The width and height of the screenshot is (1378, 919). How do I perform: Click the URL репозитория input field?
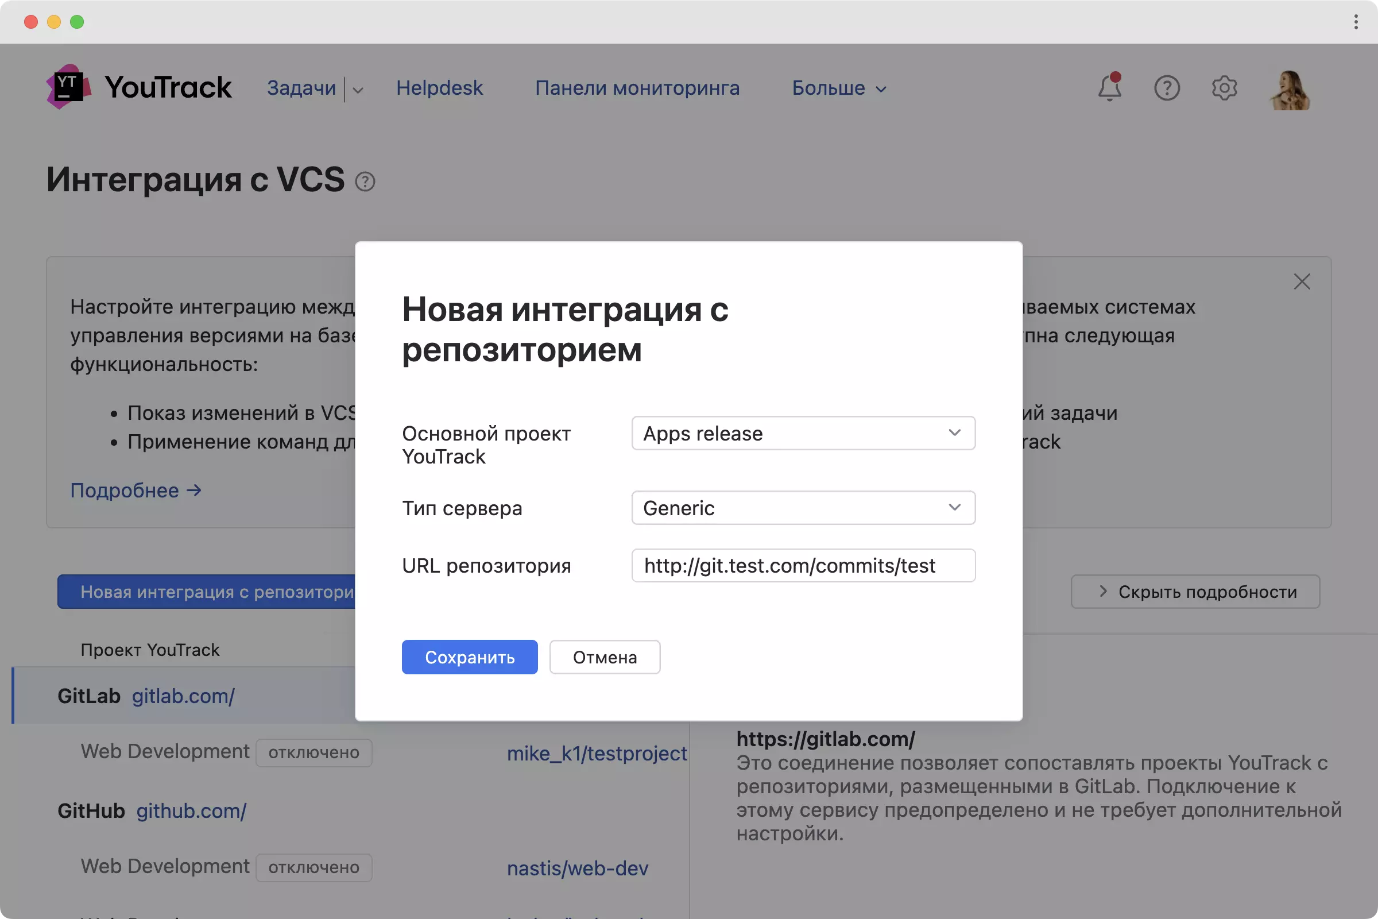pos(803,566)
